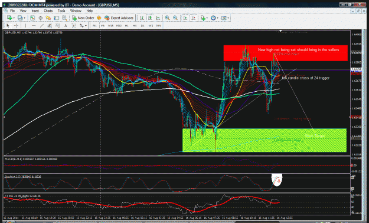Open the Window menu
The width and height of the screenshot is (369, 223).
coord(76,11)
